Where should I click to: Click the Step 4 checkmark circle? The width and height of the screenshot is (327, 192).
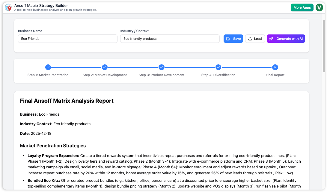[x=218, y=67]
